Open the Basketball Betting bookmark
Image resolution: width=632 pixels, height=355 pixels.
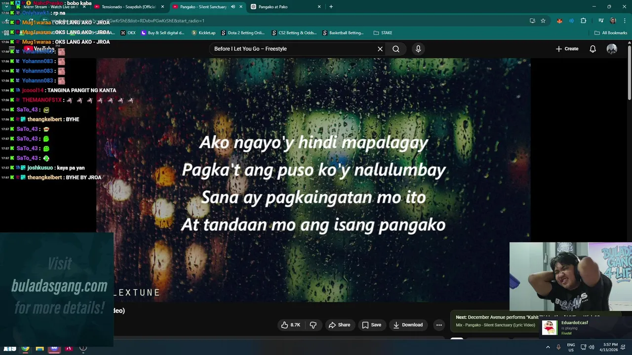point(343,33)
